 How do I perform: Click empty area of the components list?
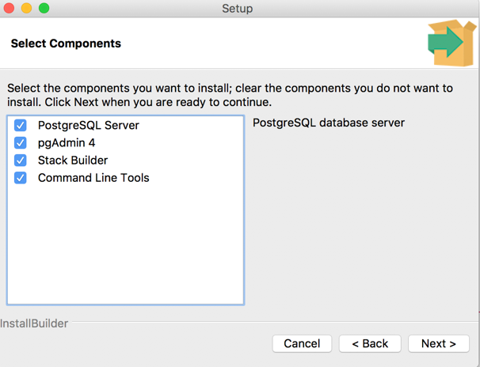click(x=125, y=245)
